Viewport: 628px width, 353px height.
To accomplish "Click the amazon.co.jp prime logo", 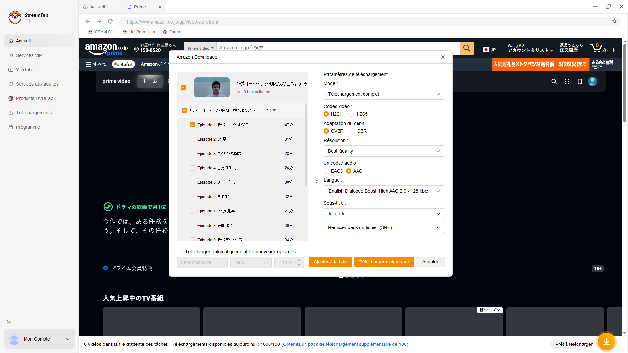I will (106, 49).
